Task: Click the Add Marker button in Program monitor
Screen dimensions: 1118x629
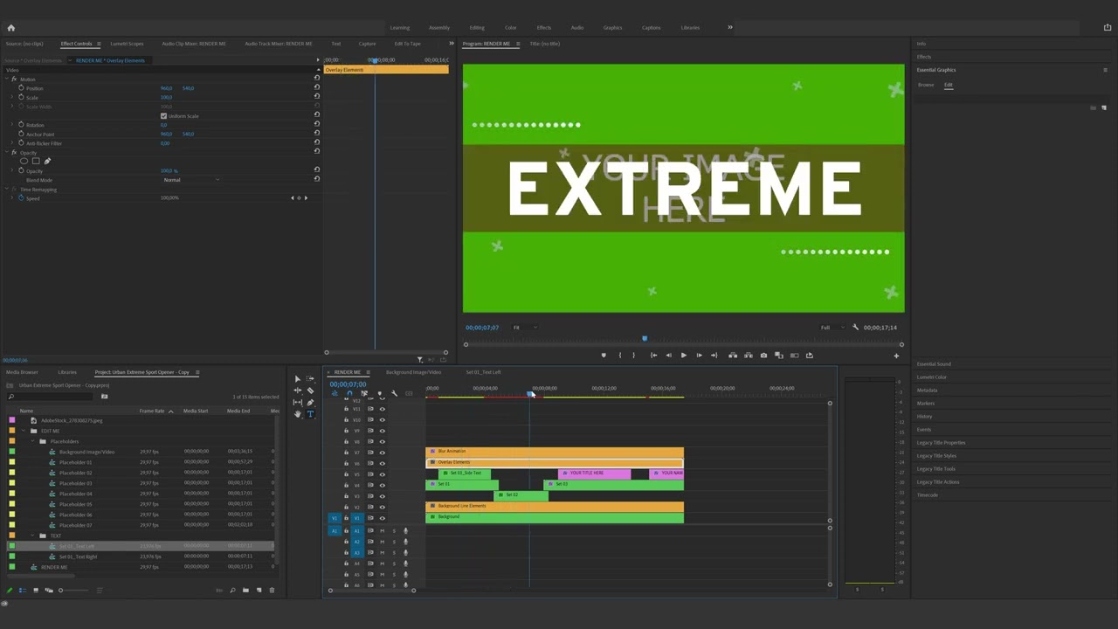Action: 604,356
